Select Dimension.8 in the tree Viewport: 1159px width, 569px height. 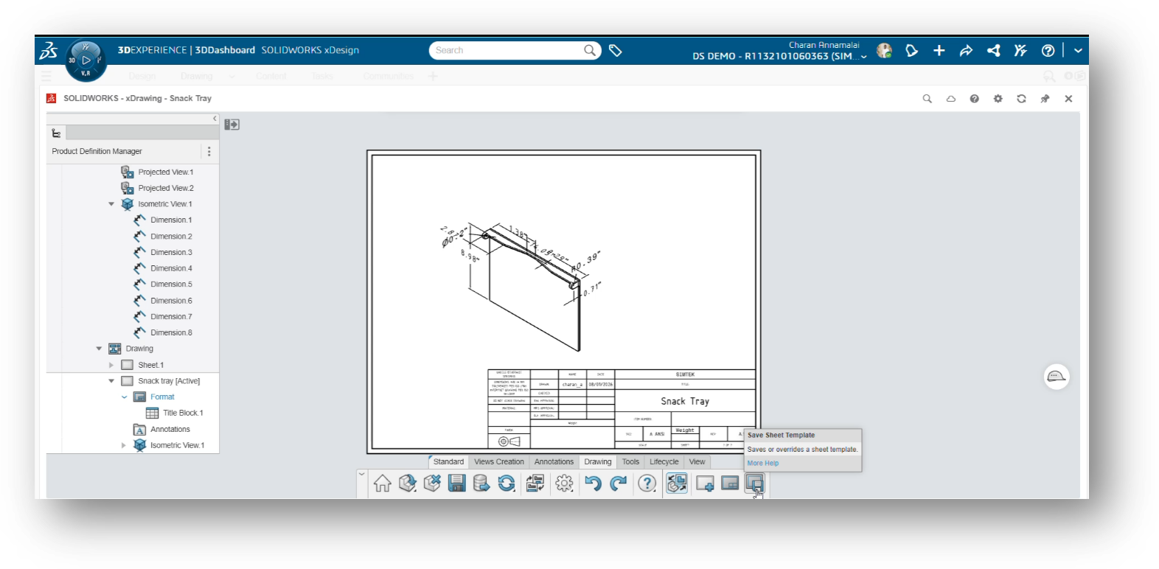[x=171, y=333]
